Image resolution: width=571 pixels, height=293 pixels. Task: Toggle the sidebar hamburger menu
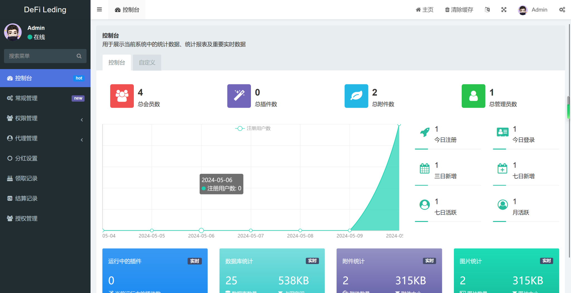click(x=99, y=10)
